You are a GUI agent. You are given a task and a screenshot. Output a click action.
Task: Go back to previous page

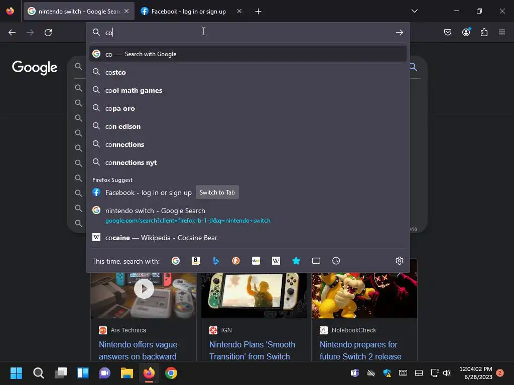12,32
